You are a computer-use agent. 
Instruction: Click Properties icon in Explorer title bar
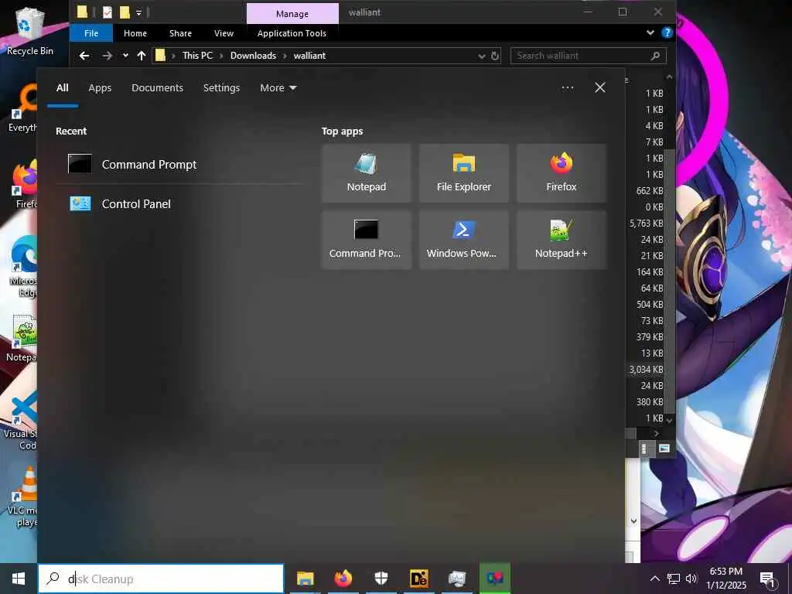[107, 12]
